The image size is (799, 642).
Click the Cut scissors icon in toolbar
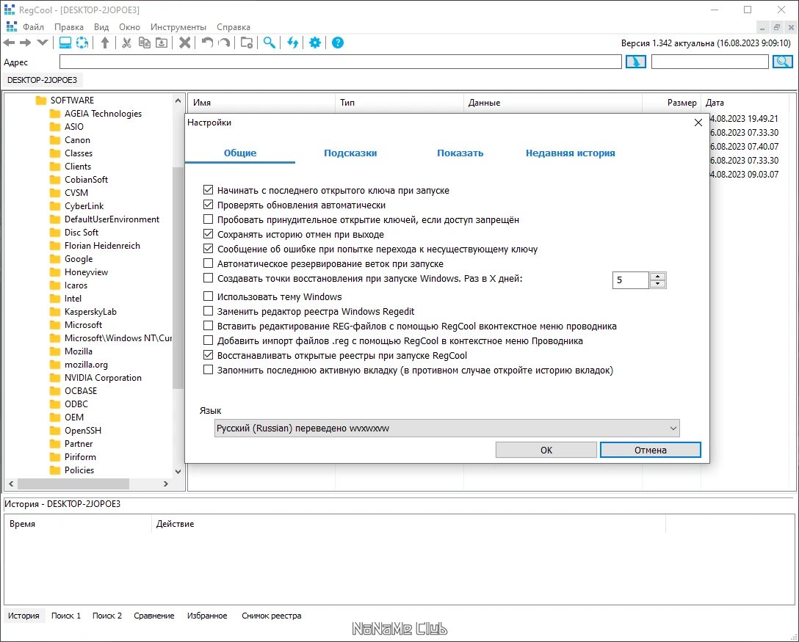point(126,43)
